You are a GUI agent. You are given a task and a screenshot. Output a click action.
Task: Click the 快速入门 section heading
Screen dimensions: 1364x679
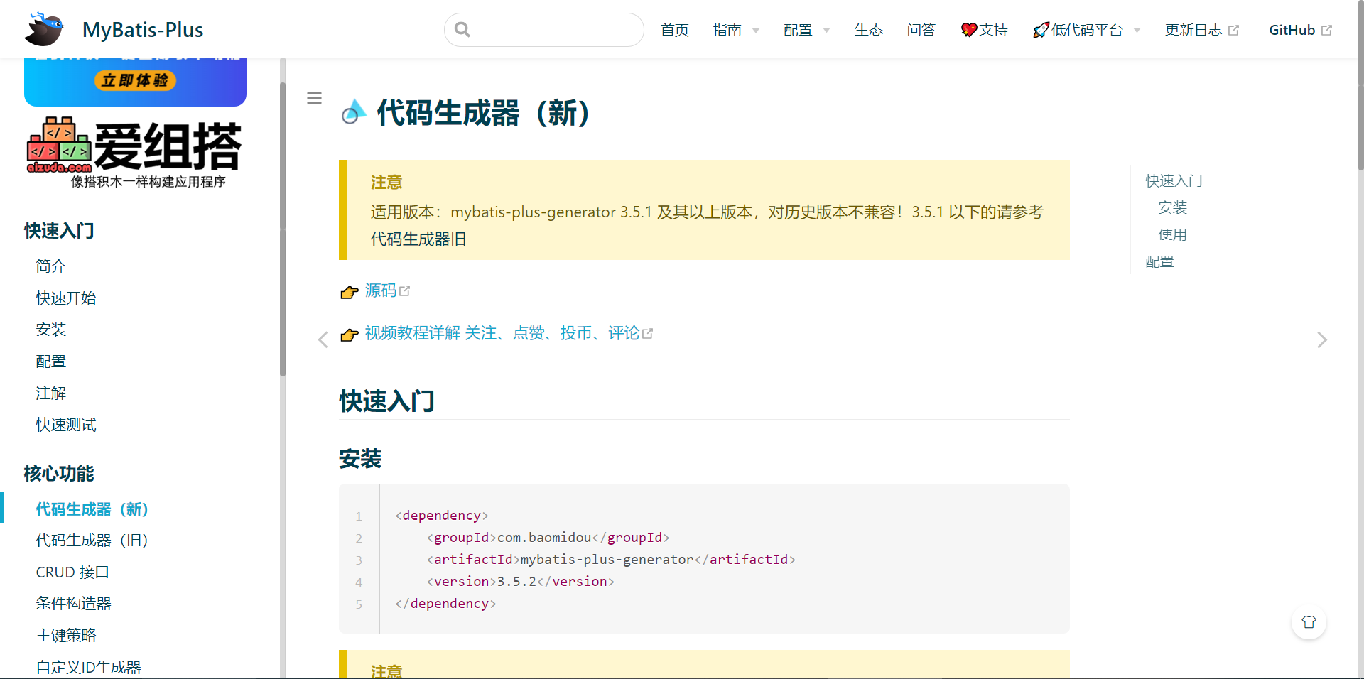point(387,401)
